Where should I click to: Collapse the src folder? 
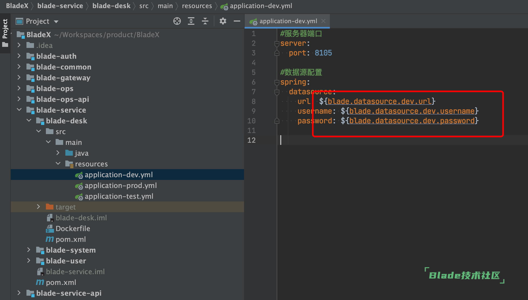pos(39,131)
